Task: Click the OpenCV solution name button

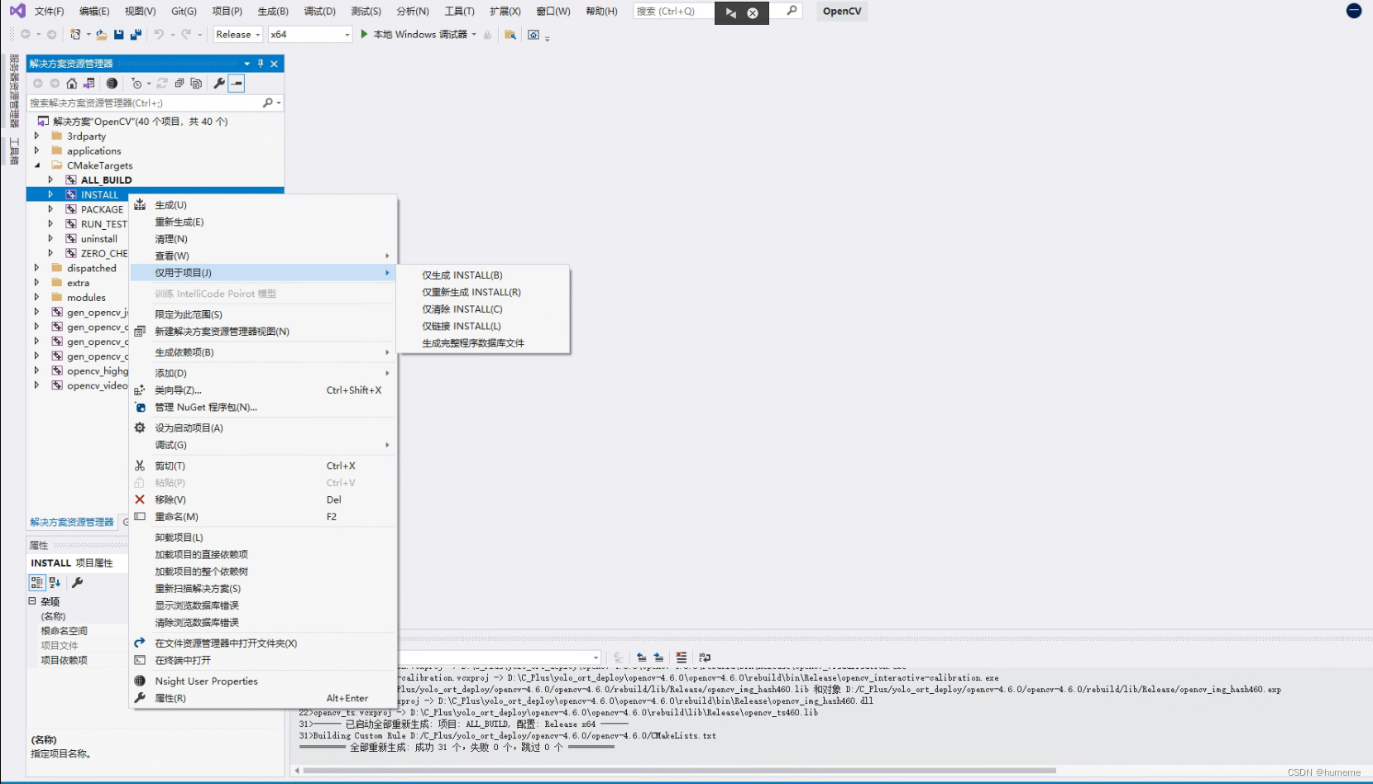Action: coord(842,11)
